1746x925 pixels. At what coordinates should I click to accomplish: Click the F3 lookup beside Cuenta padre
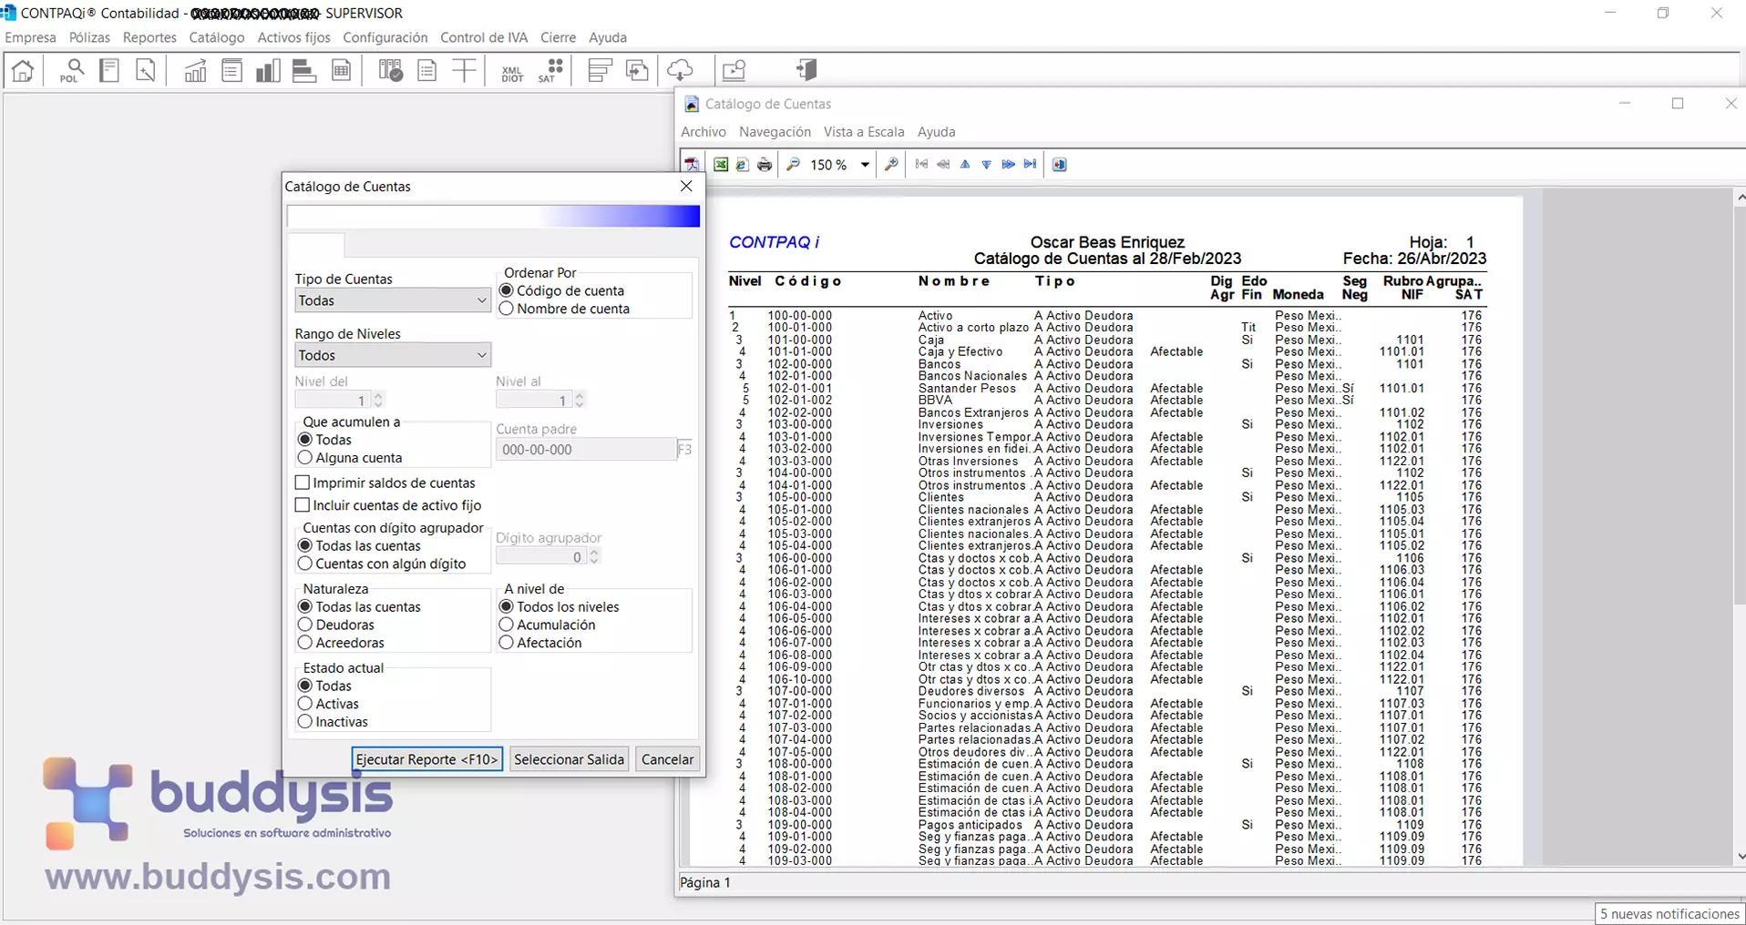pos(685,450)
